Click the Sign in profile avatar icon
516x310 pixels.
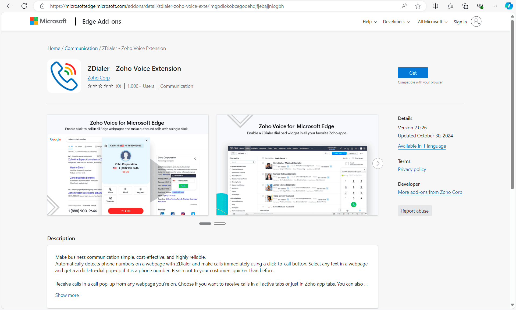coord(476,21)
